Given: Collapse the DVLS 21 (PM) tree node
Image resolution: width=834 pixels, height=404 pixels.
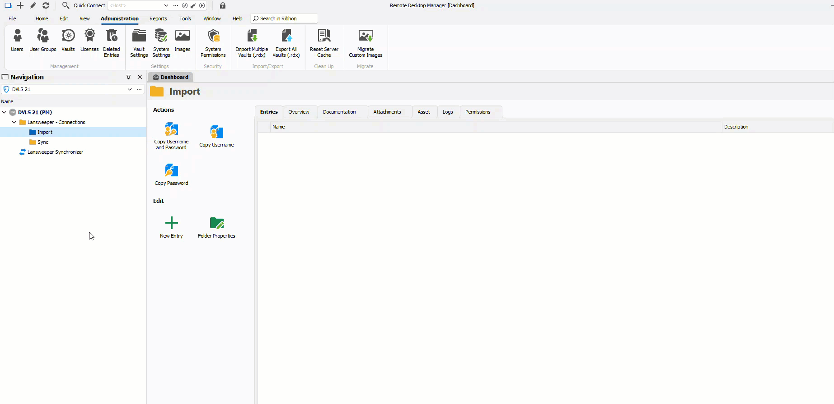Looking at the screenshot, I should point(4,112).
